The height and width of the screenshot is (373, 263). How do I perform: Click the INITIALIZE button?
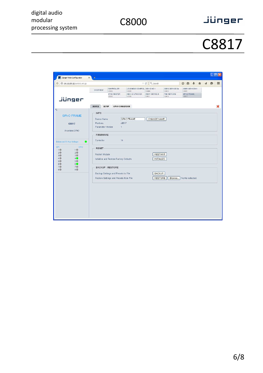(160, 159)
